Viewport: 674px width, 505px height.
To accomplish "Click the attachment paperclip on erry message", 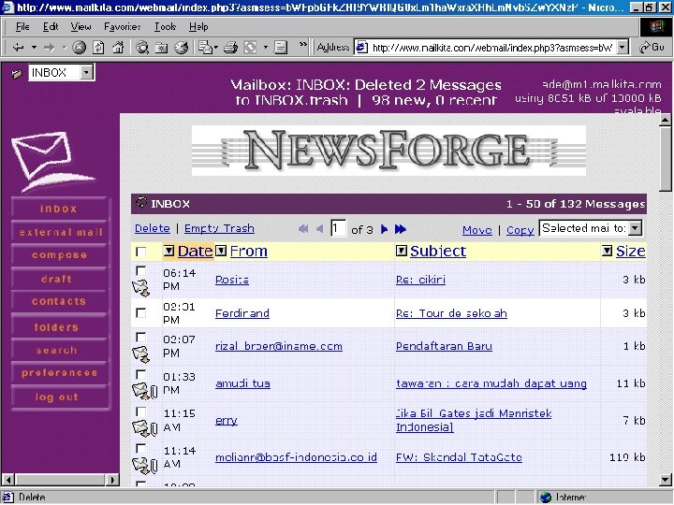I will [154, 428].
